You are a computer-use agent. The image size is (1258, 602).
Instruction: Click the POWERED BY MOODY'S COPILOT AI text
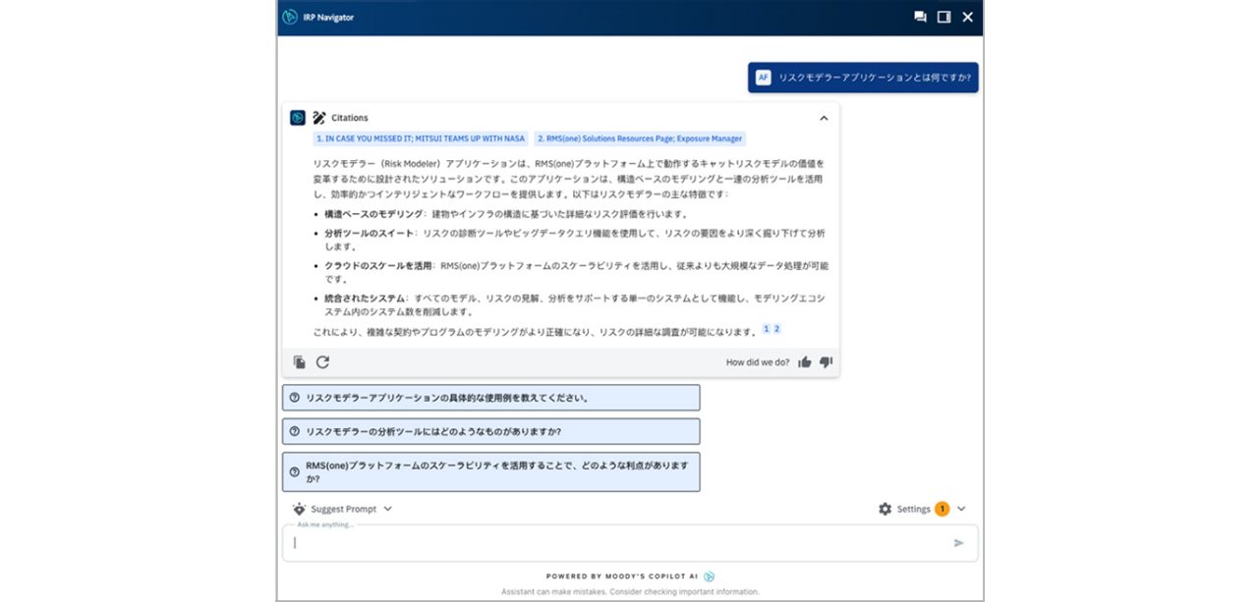622,576
